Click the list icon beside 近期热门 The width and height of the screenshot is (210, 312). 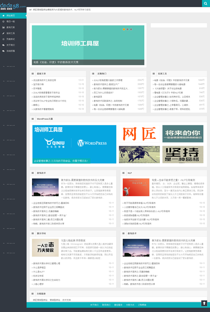point(93,74)
